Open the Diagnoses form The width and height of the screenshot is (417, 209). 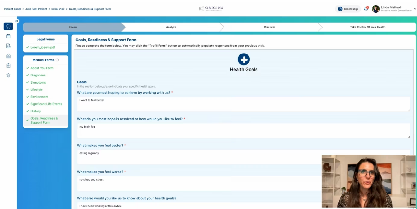point(38,75)
